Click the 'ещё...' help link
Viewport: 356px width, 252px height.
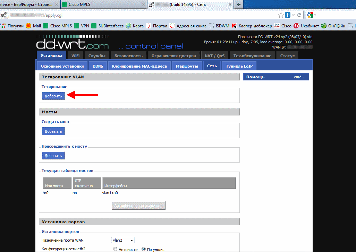(x=299, y=77)
